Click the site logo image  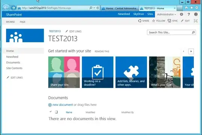[25, 36]
